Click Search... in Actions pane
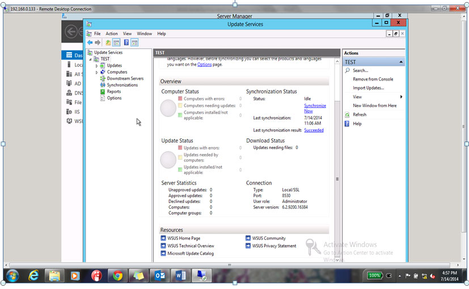 pos(360,70)
